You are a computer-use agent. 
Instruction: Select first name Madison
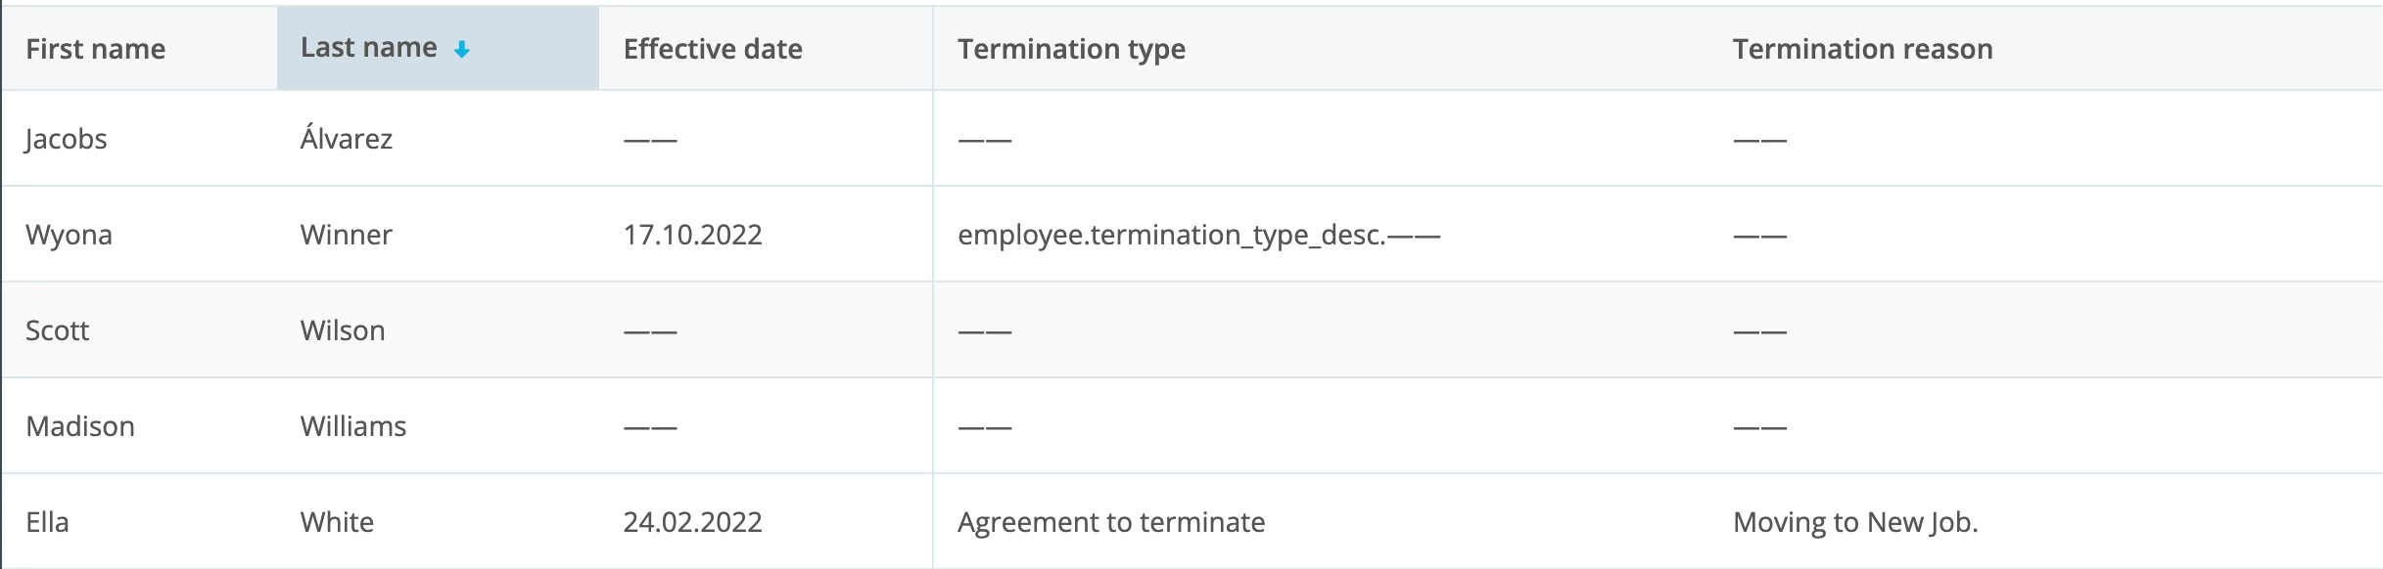(80, 426)
